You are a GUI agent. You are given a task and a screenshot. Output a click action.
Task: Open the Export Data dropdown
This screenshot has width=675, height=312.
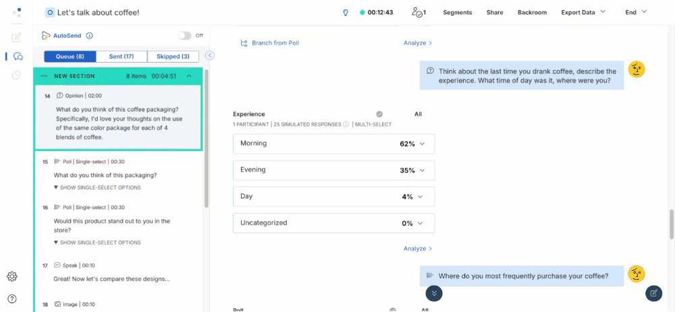[583, 12]
